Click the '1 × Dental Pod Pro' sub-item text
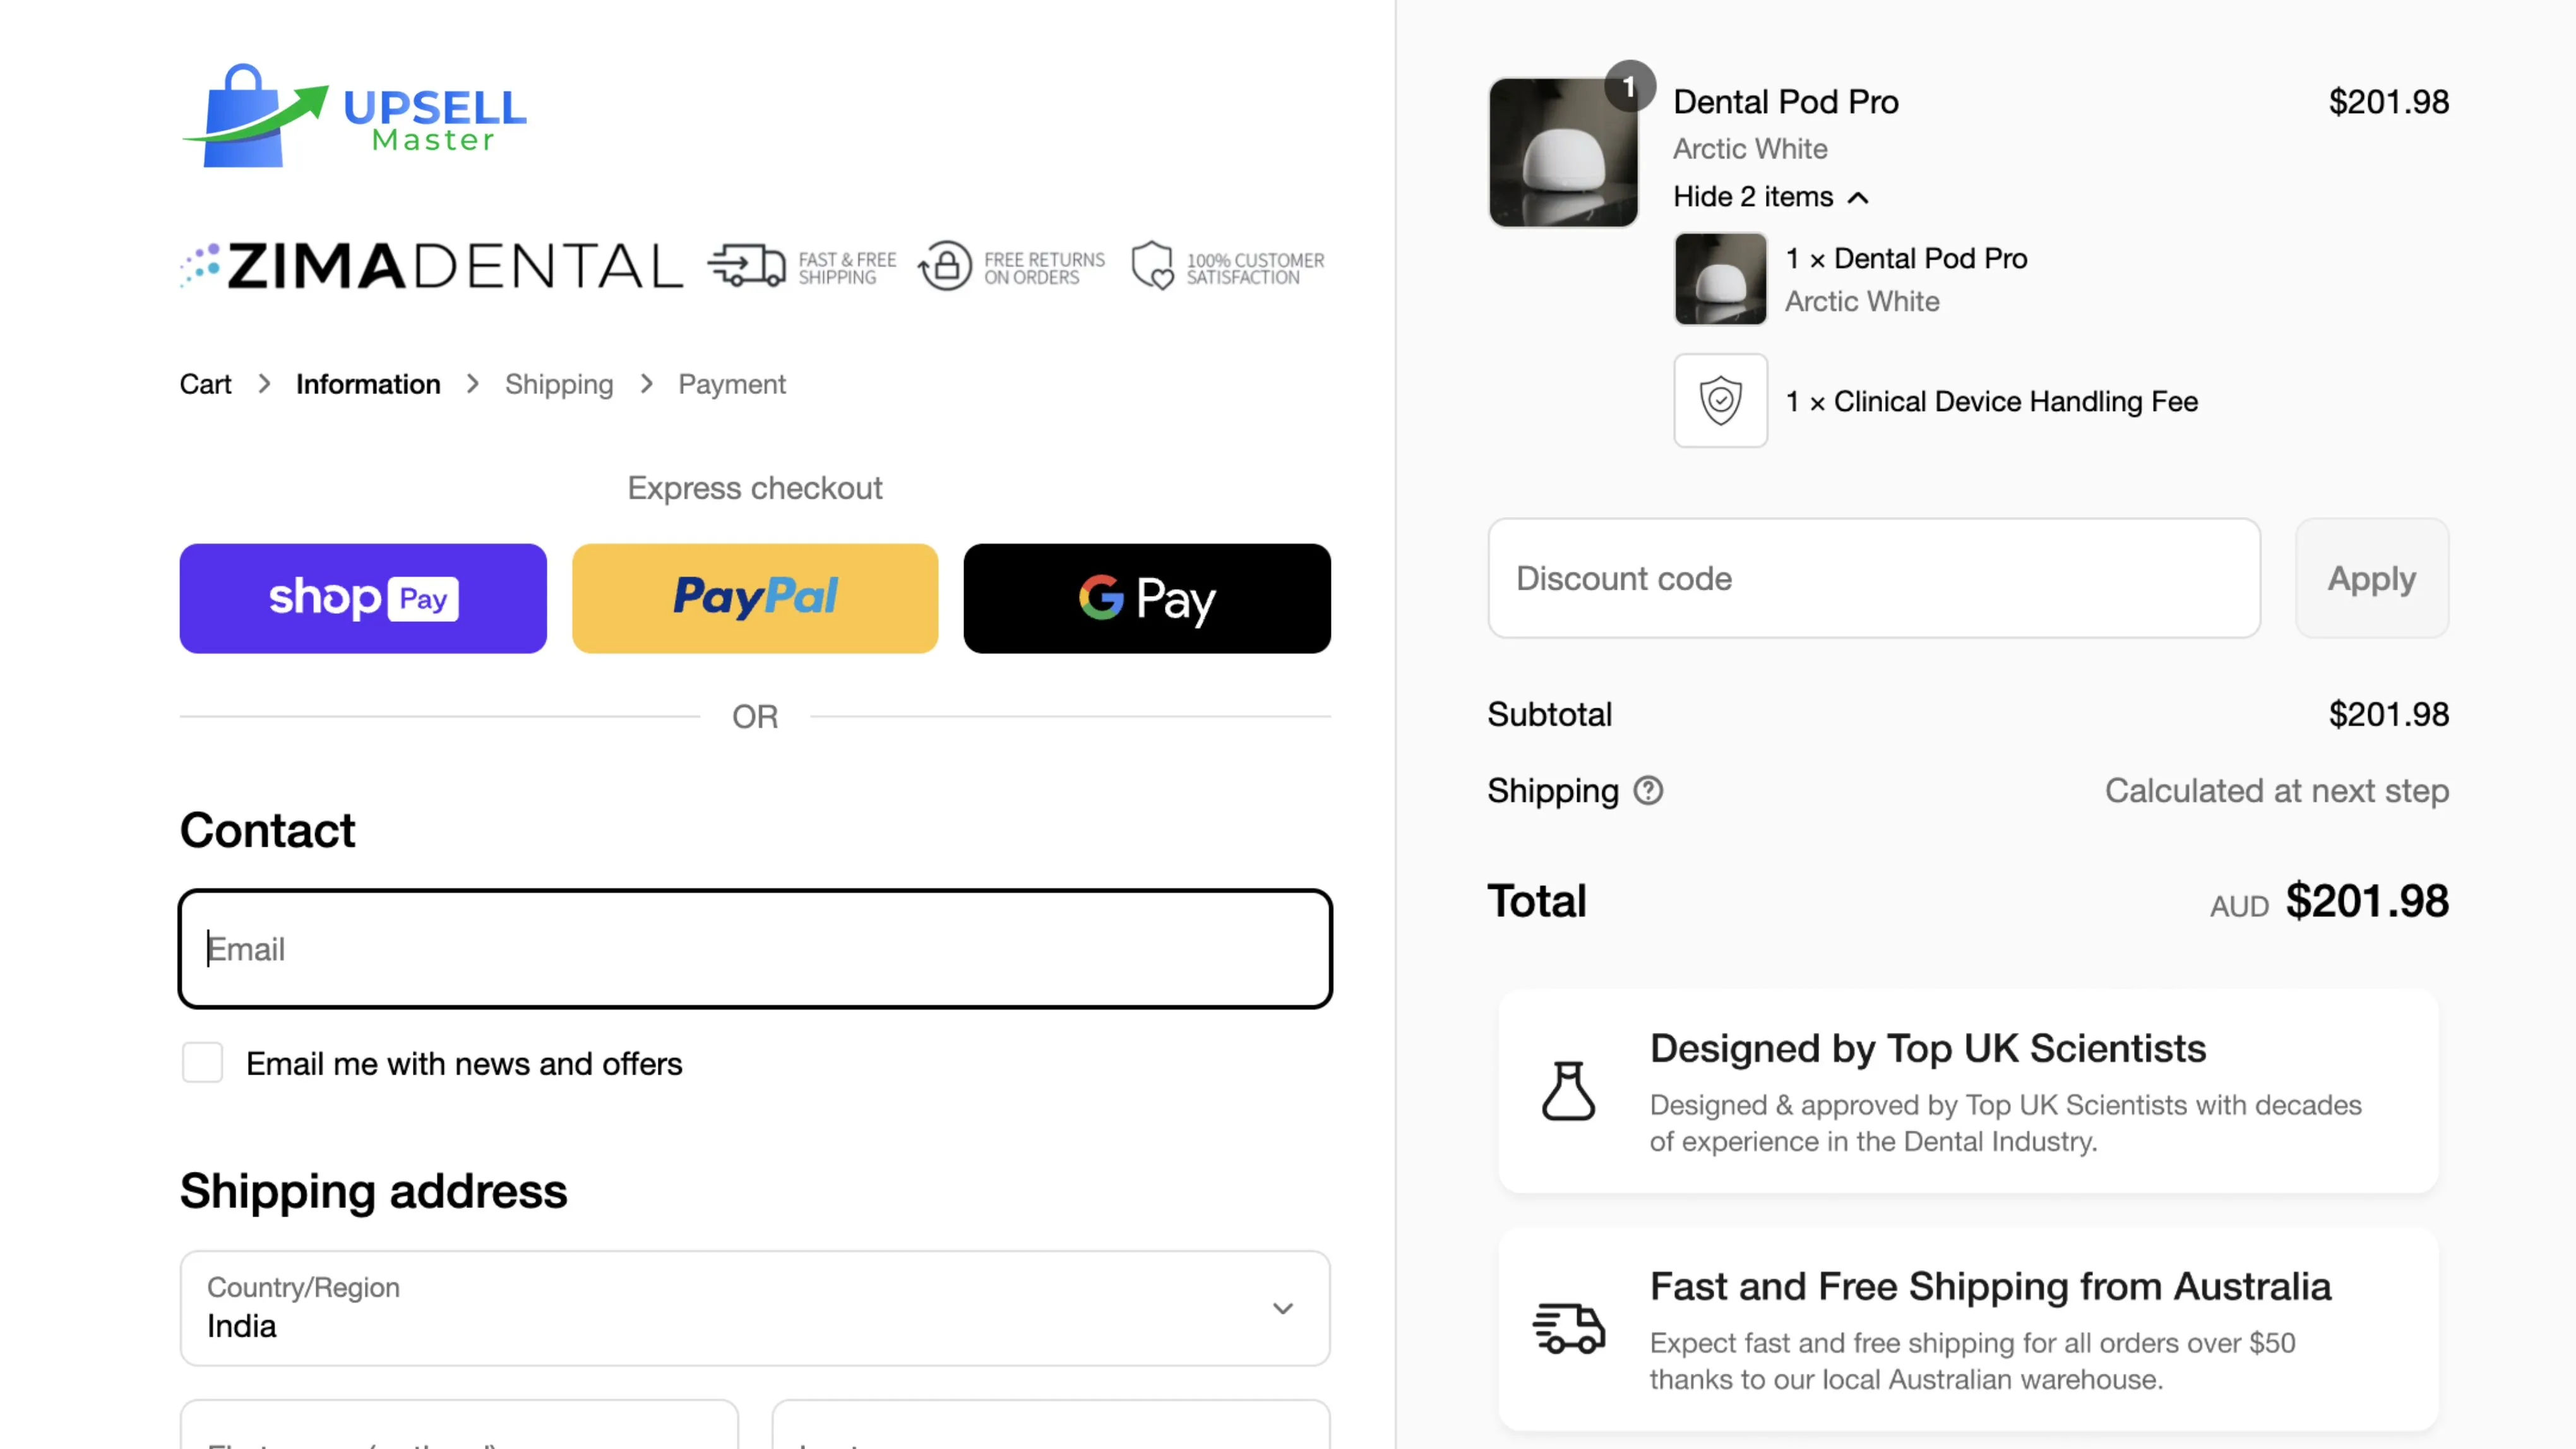 pos(1907,258)
